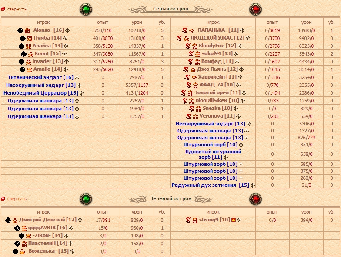Open player profile ПластелиН [14]
Image resolution: width=341 pixels, height=257 pixels.
point(48,243)
